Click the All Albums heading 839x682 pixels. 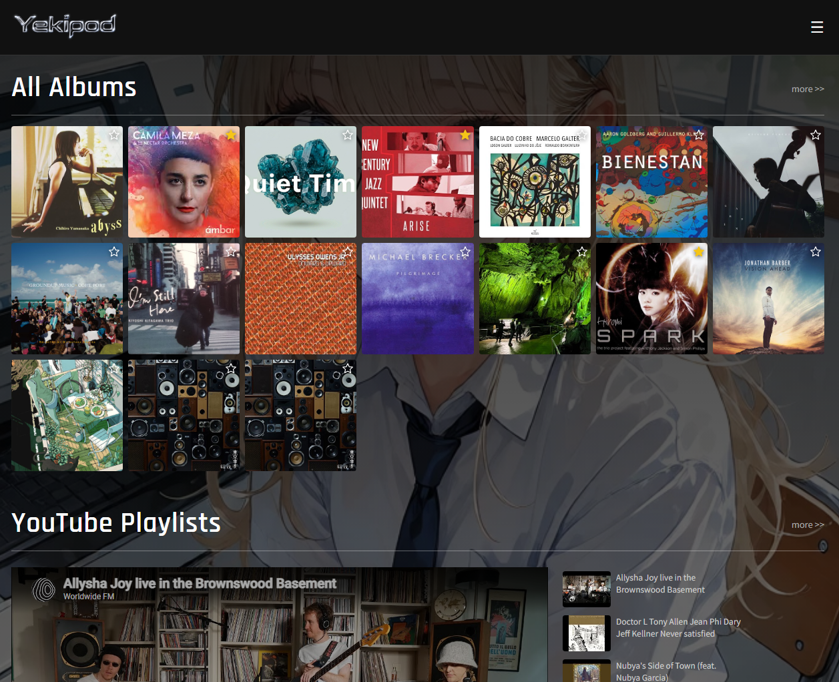74,87
